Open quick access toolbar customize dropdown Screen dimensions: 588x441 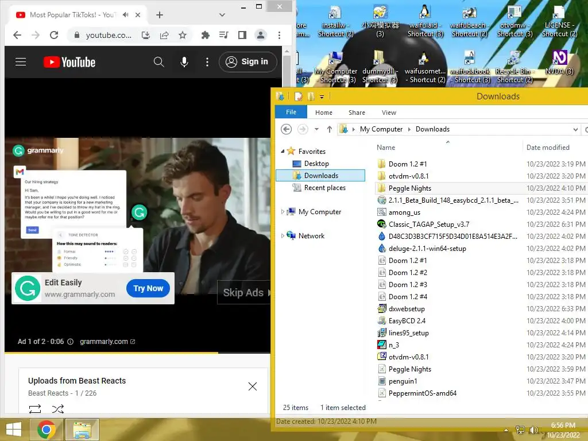[322, 96]
